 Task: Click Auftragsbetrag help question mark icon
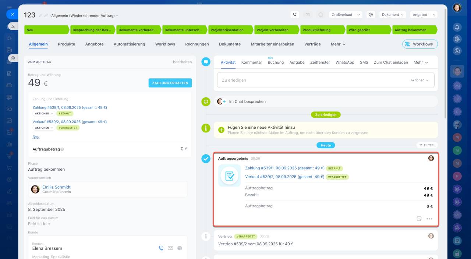[x=62, y=149]
